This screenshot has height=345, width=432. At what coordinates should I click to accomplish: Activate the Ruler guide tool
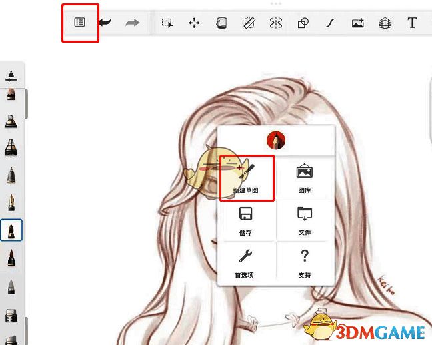pyautogui.click(x=249, y=23)
